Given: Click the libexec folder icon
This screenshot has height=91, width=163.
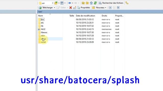Looking at the screenshot, I should [x=39, y=32].
